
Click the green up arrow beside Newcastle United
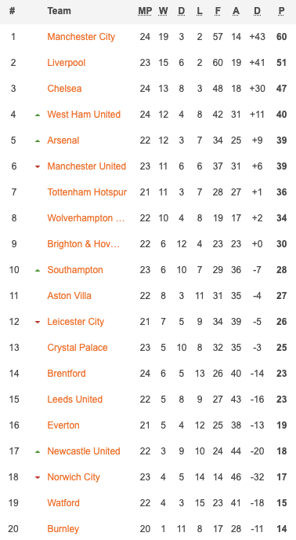(x=38, y=452)
